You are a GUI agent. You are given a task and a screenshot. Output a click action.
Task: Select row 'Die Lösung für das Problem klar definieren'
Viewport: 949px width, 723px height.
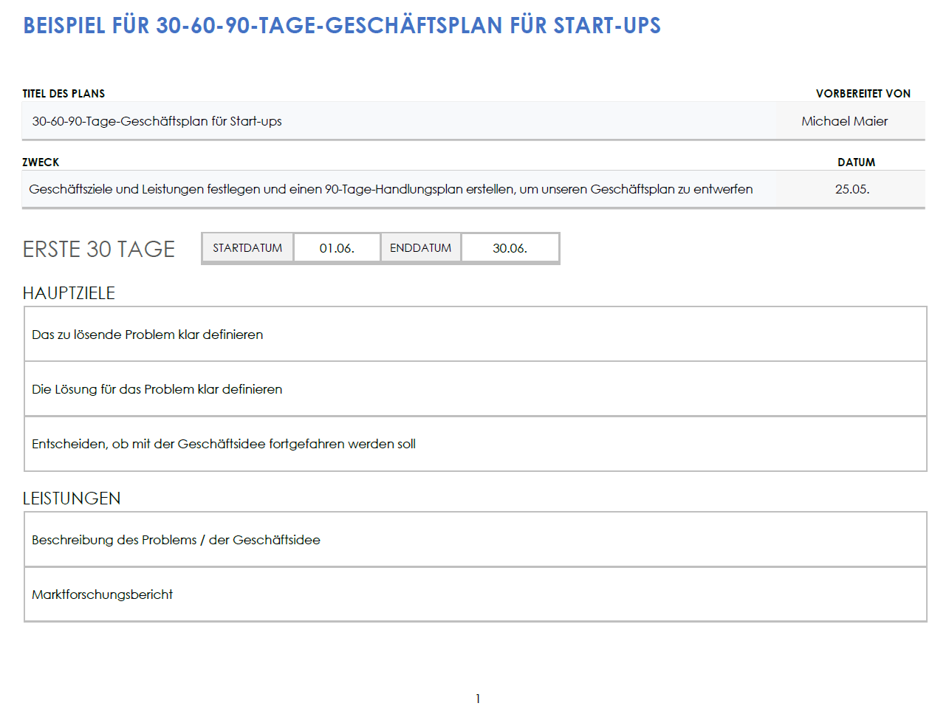pos(476,389)
